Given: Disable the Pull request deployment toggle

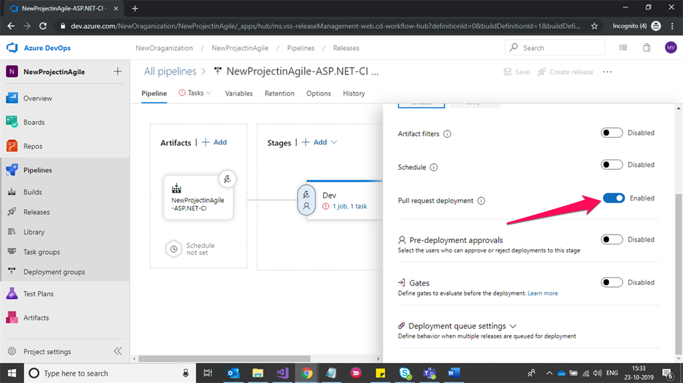Looking at the screenshot, I should pyautogui.click(x=614, y=198).
